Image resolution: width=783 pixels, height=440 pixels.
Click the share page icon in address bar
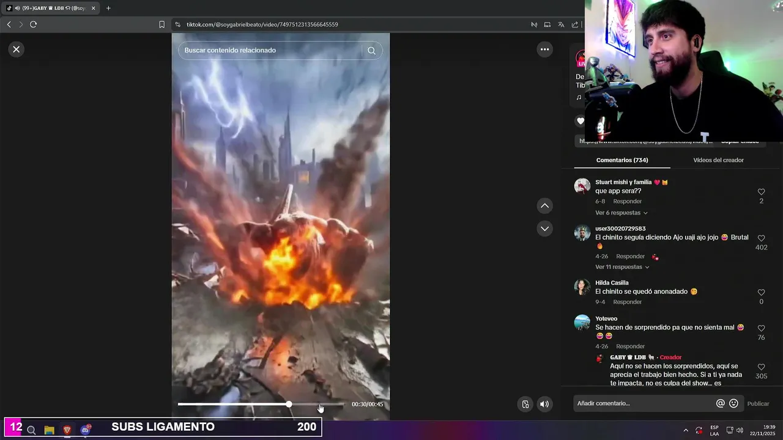pos(575,24)
